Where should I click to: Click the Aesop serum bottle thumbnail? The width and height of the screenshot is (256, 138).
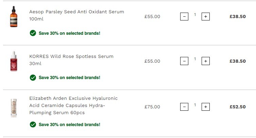pyautogui.click(x=14, y=17)
